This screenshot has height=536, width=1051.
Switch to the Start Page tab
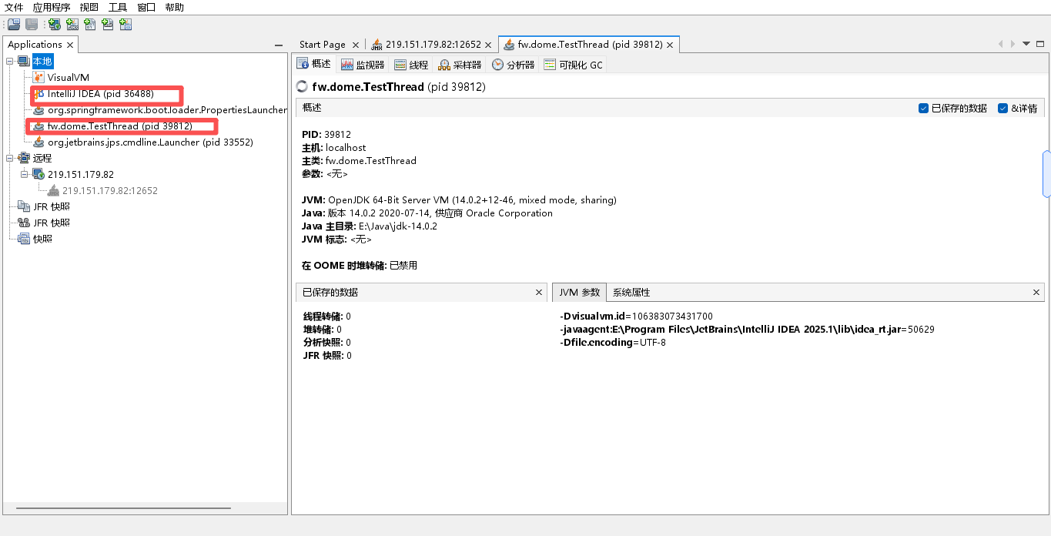(x=323, y=44)
